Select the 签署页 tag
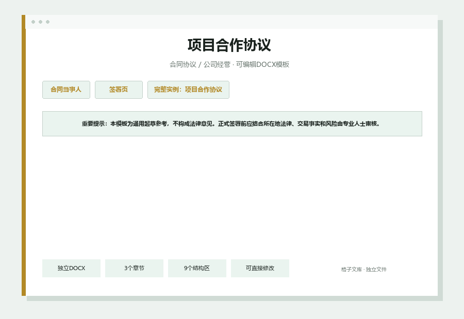 pyautogui.click(x=119, y=90)
